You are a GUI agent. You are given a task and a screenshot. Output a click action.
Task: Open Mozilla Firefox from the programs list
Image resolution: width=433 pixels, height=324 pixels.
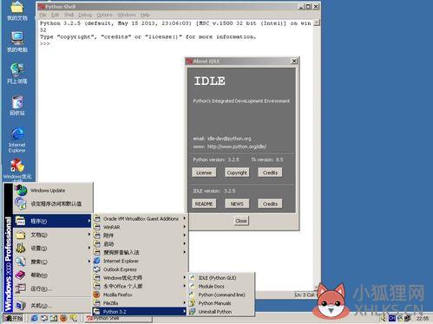(118, 295)
